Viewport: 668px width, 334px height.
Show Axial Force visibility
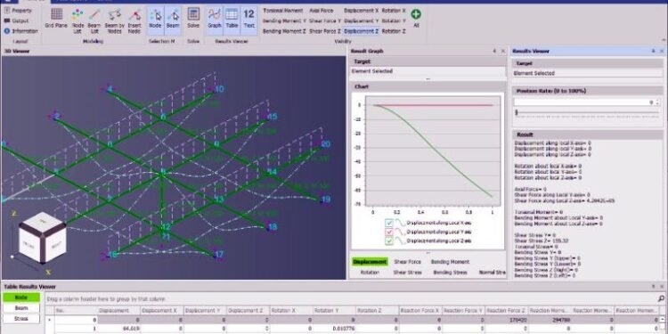(322, 10)
